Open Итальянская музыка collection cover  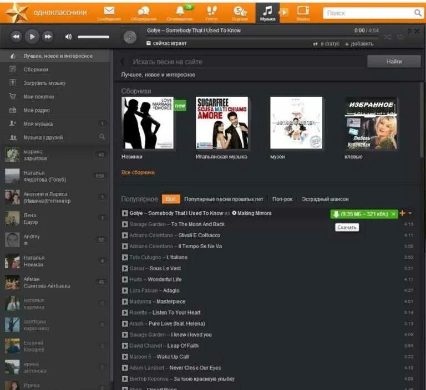222,123
